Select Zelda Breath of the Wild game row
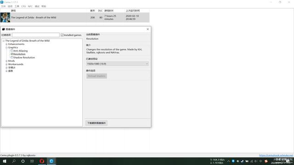This screenshot has height=165, width=294. 75,17
